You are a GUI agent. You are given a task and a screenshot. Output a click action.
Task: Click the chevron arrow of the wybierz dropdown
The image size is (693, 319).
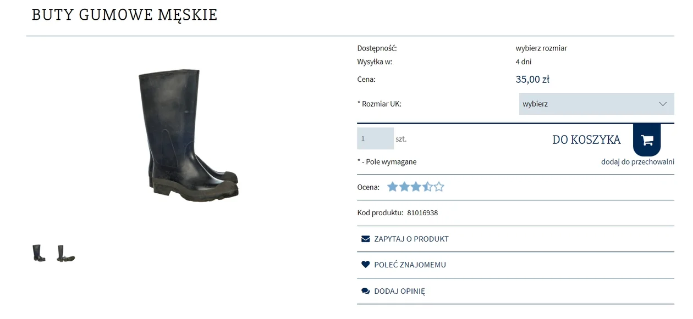point(663,104)
